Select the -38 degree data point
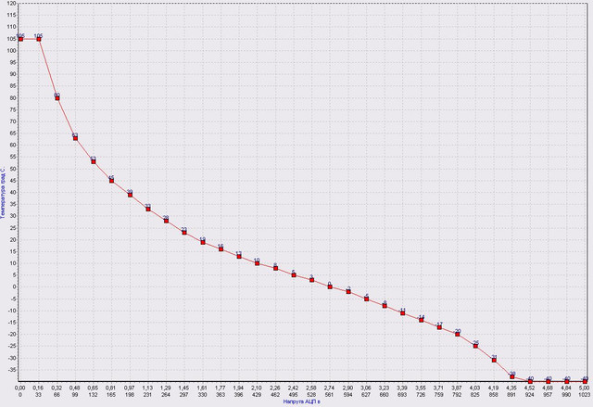This screenshot has height=407, width=593. click(x=512, y=377)
